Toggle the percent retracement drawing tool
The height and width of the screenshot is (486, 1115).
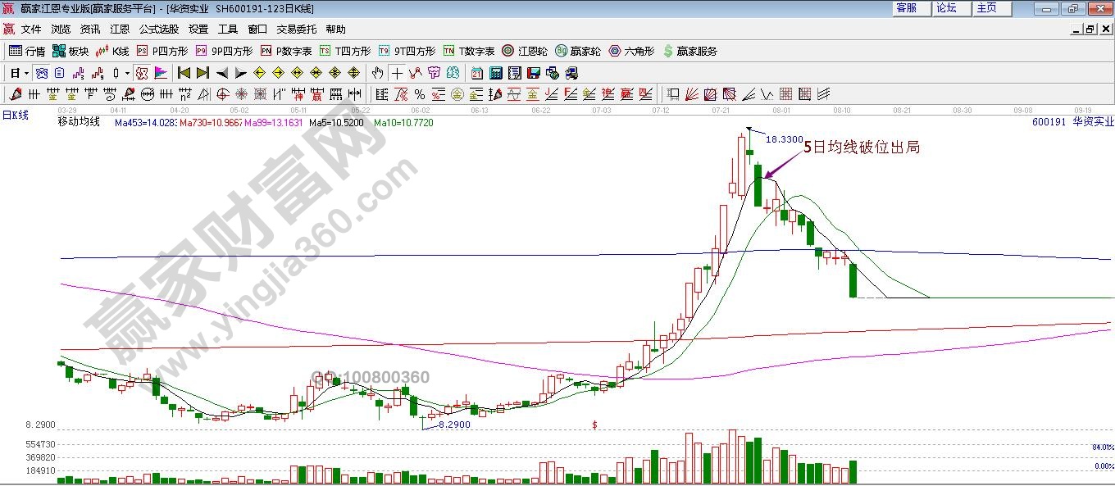(419, 94)
